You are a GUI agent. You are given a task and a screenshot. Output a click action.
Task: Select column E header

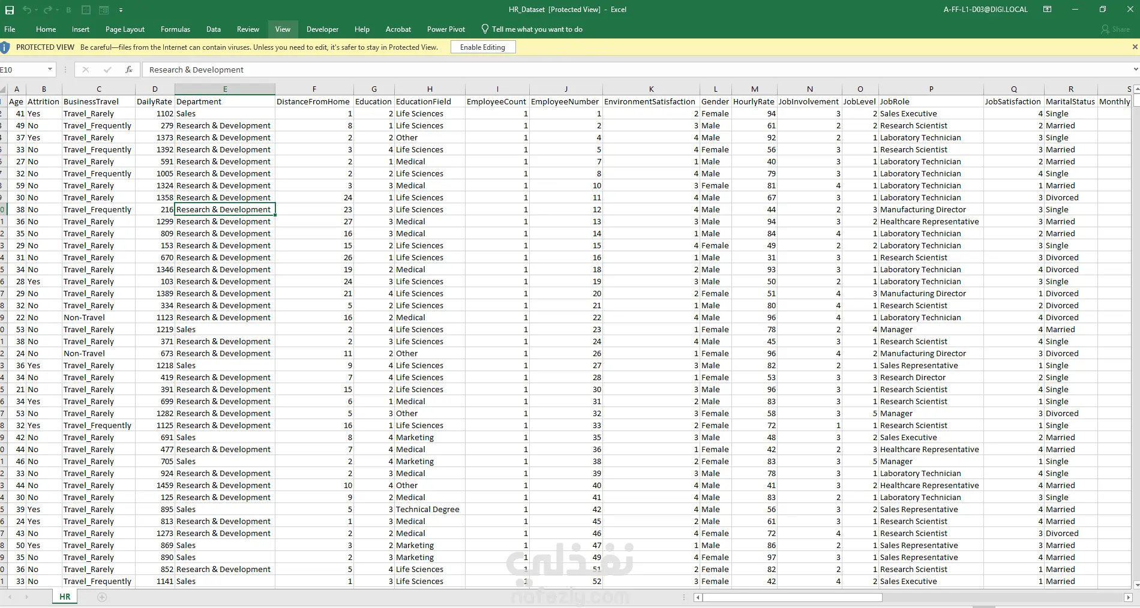(x=225, y=89)
